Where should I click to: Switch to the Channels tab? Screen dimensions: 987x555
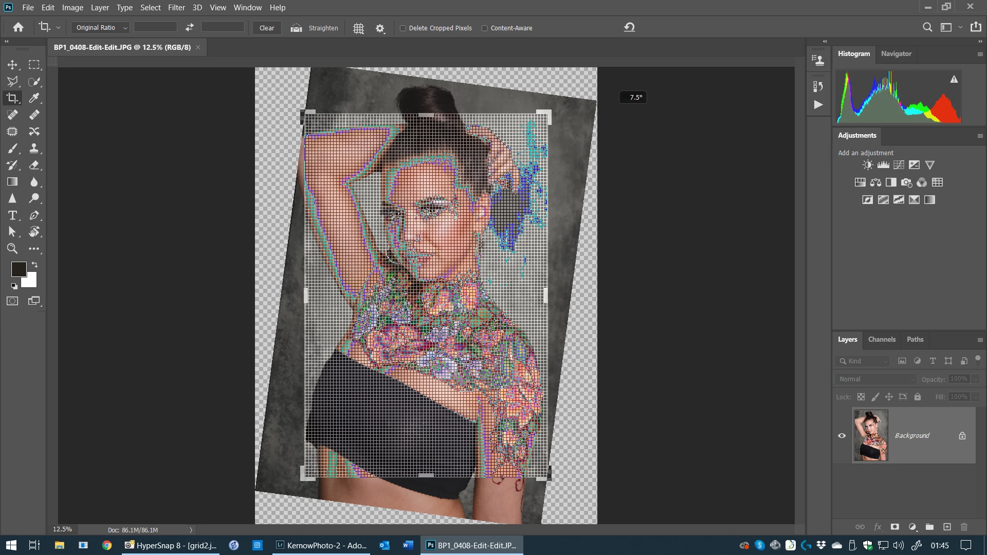tap(881, 340)
